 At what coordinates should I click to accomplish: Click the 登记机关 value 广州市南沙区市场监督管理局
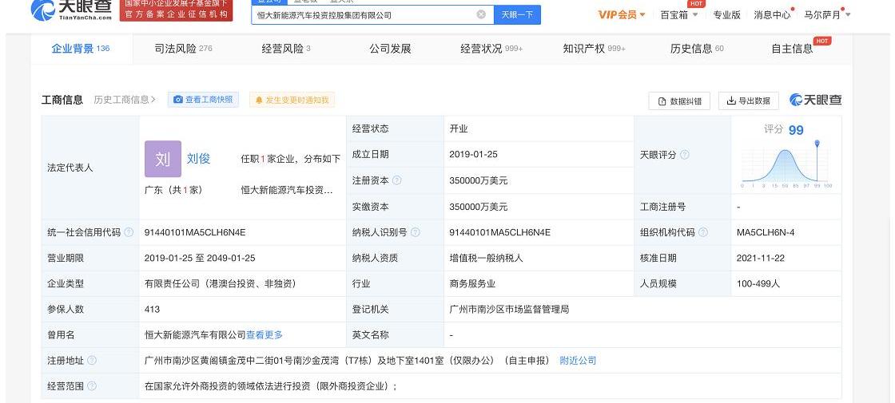[x=509, y=309]
